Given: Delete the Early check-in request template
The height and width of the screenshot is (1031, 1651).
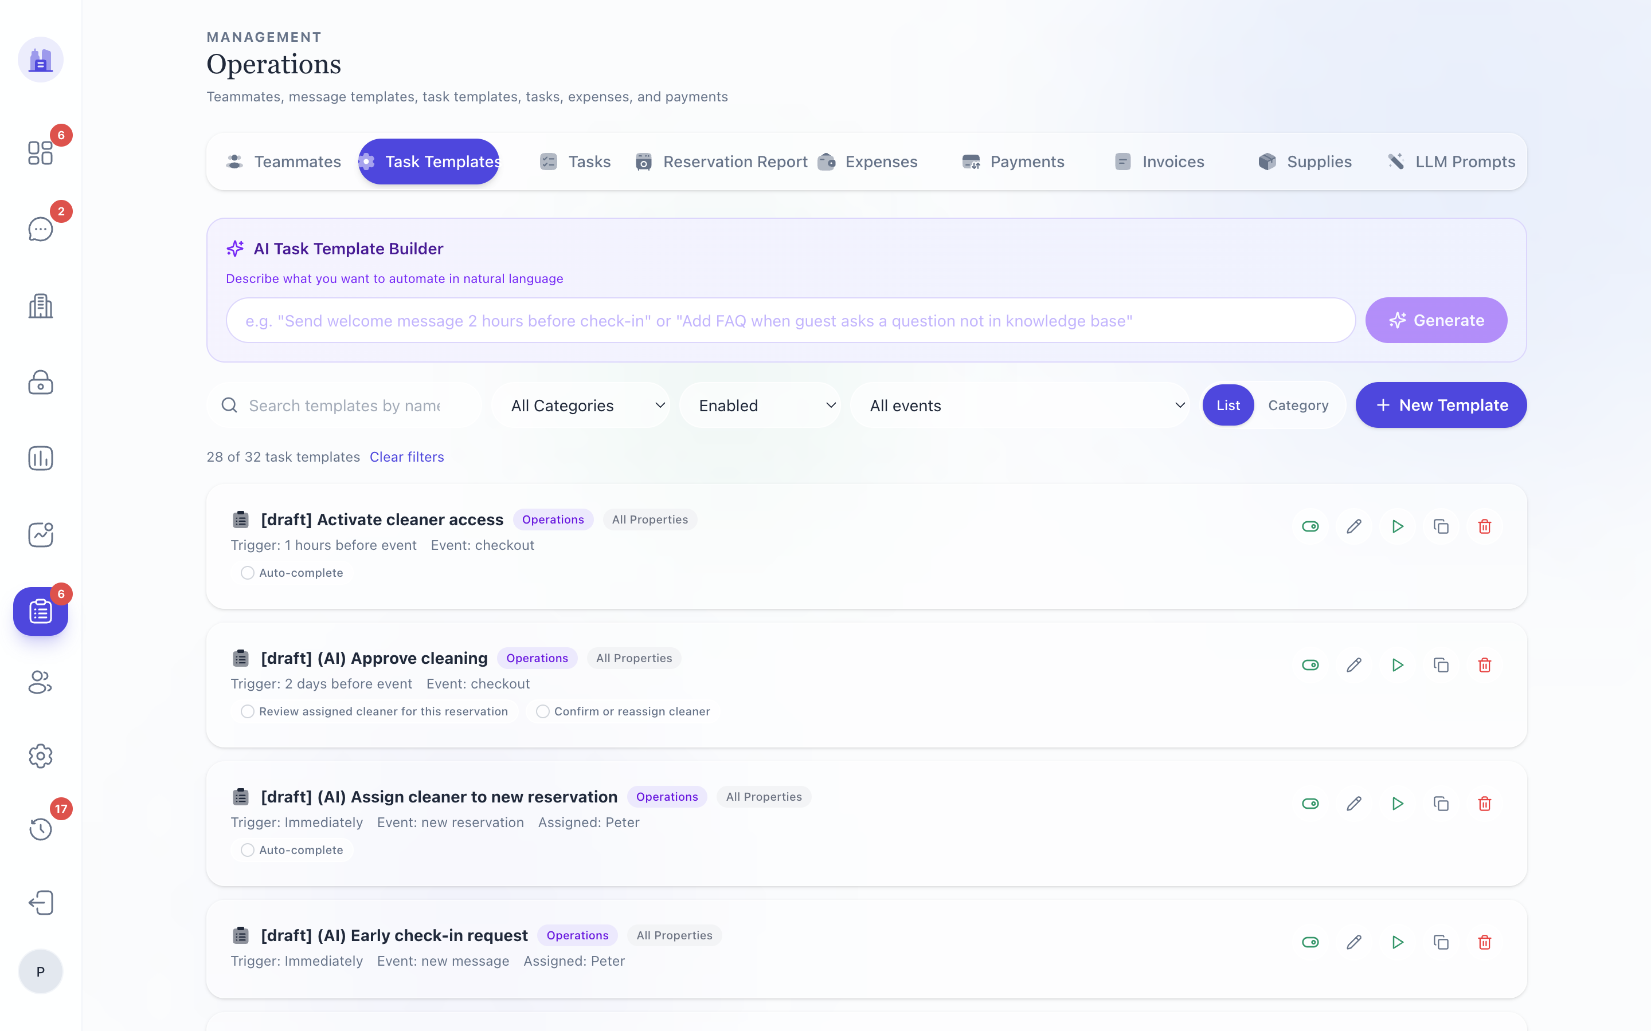Looking at the screenshot, I should pos(1485,942).
